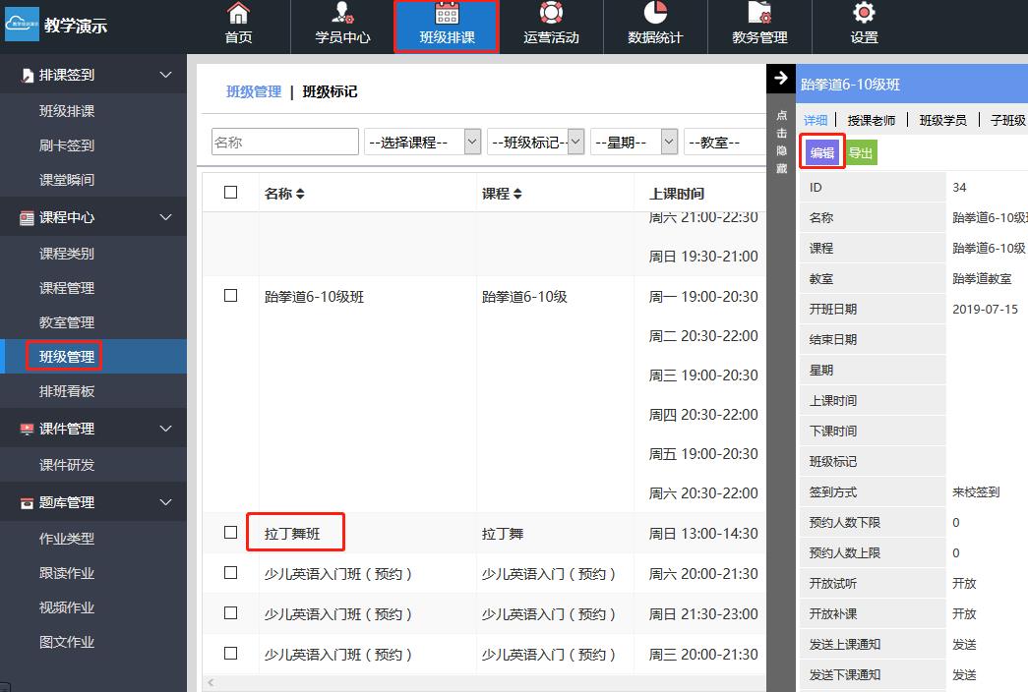
Task: Click the 首页 home icon
Action: click(x=238, y=14)
